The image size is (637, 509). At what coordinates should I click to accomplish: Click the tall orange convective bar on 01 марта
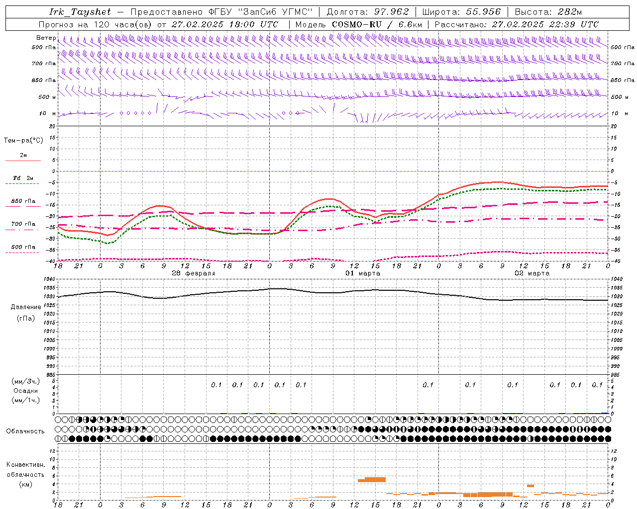coord(372,480)
